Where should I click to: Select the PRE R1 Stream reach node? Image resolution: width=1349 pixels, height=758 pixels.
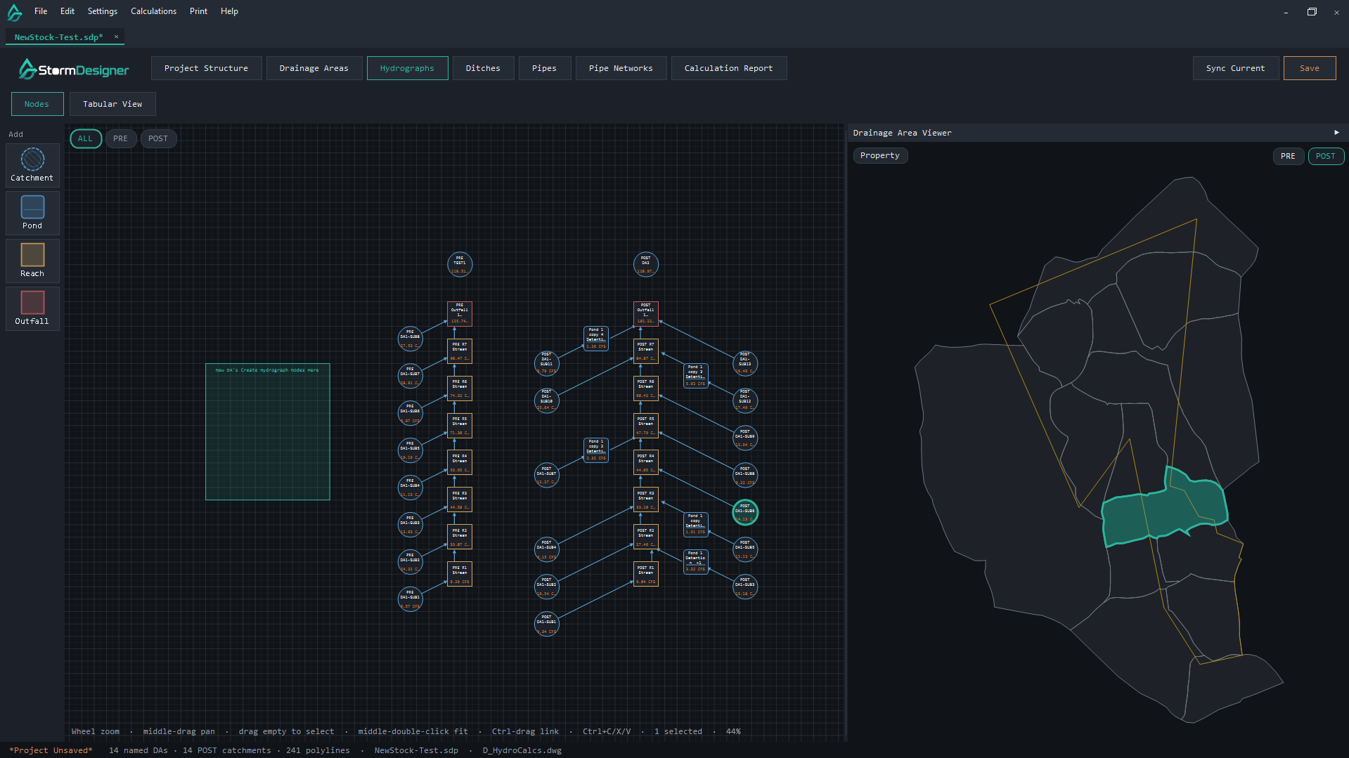coord(460,575)
